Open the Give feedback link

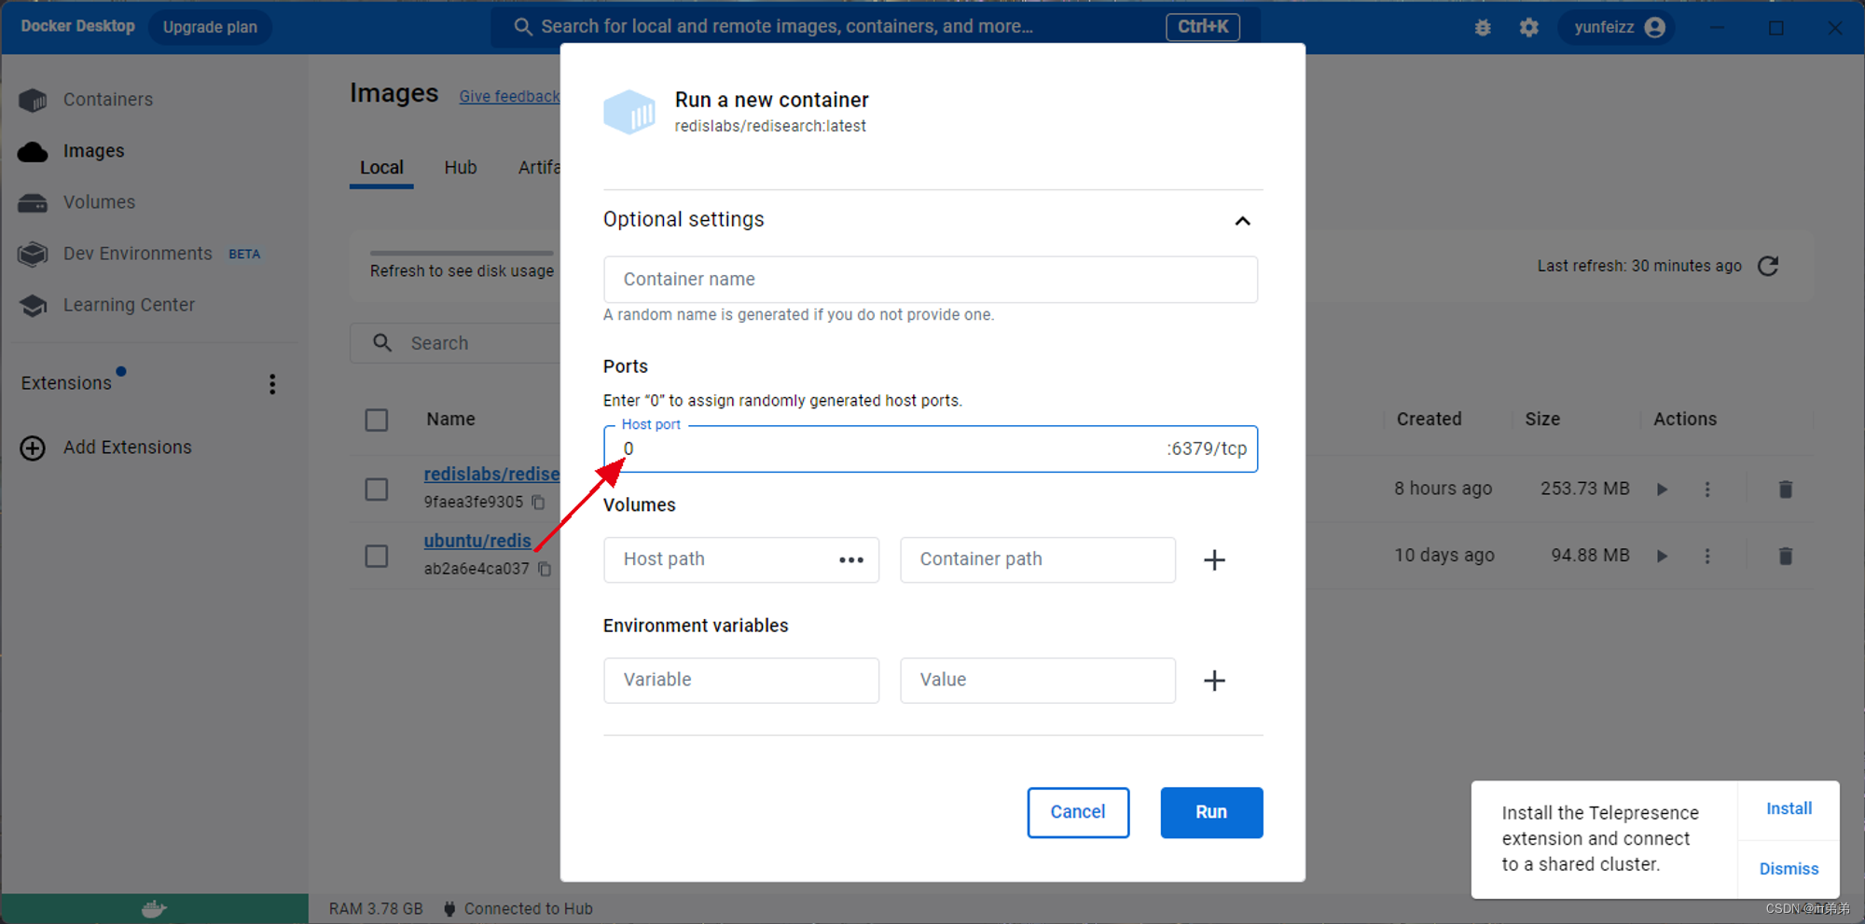point(509,96)
